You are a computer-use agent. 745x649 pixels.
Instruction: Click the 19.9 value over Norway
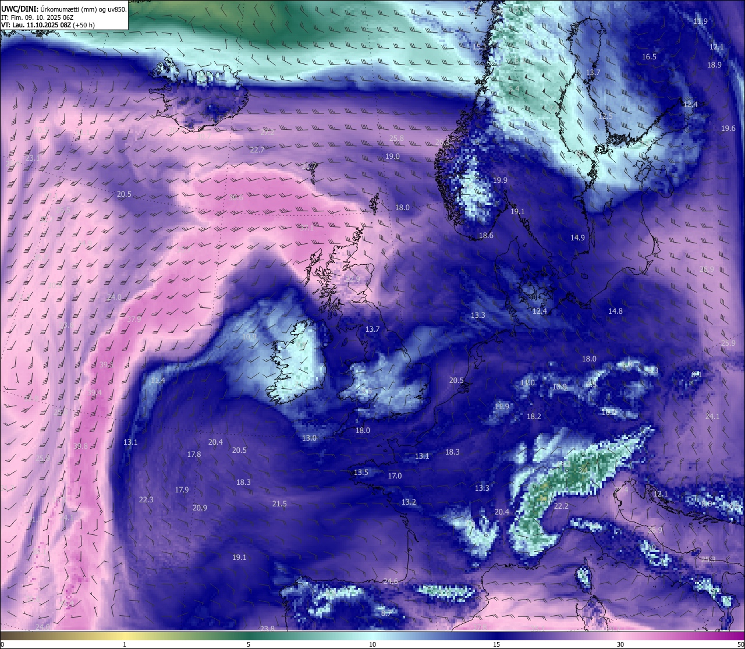click(500, 180)
